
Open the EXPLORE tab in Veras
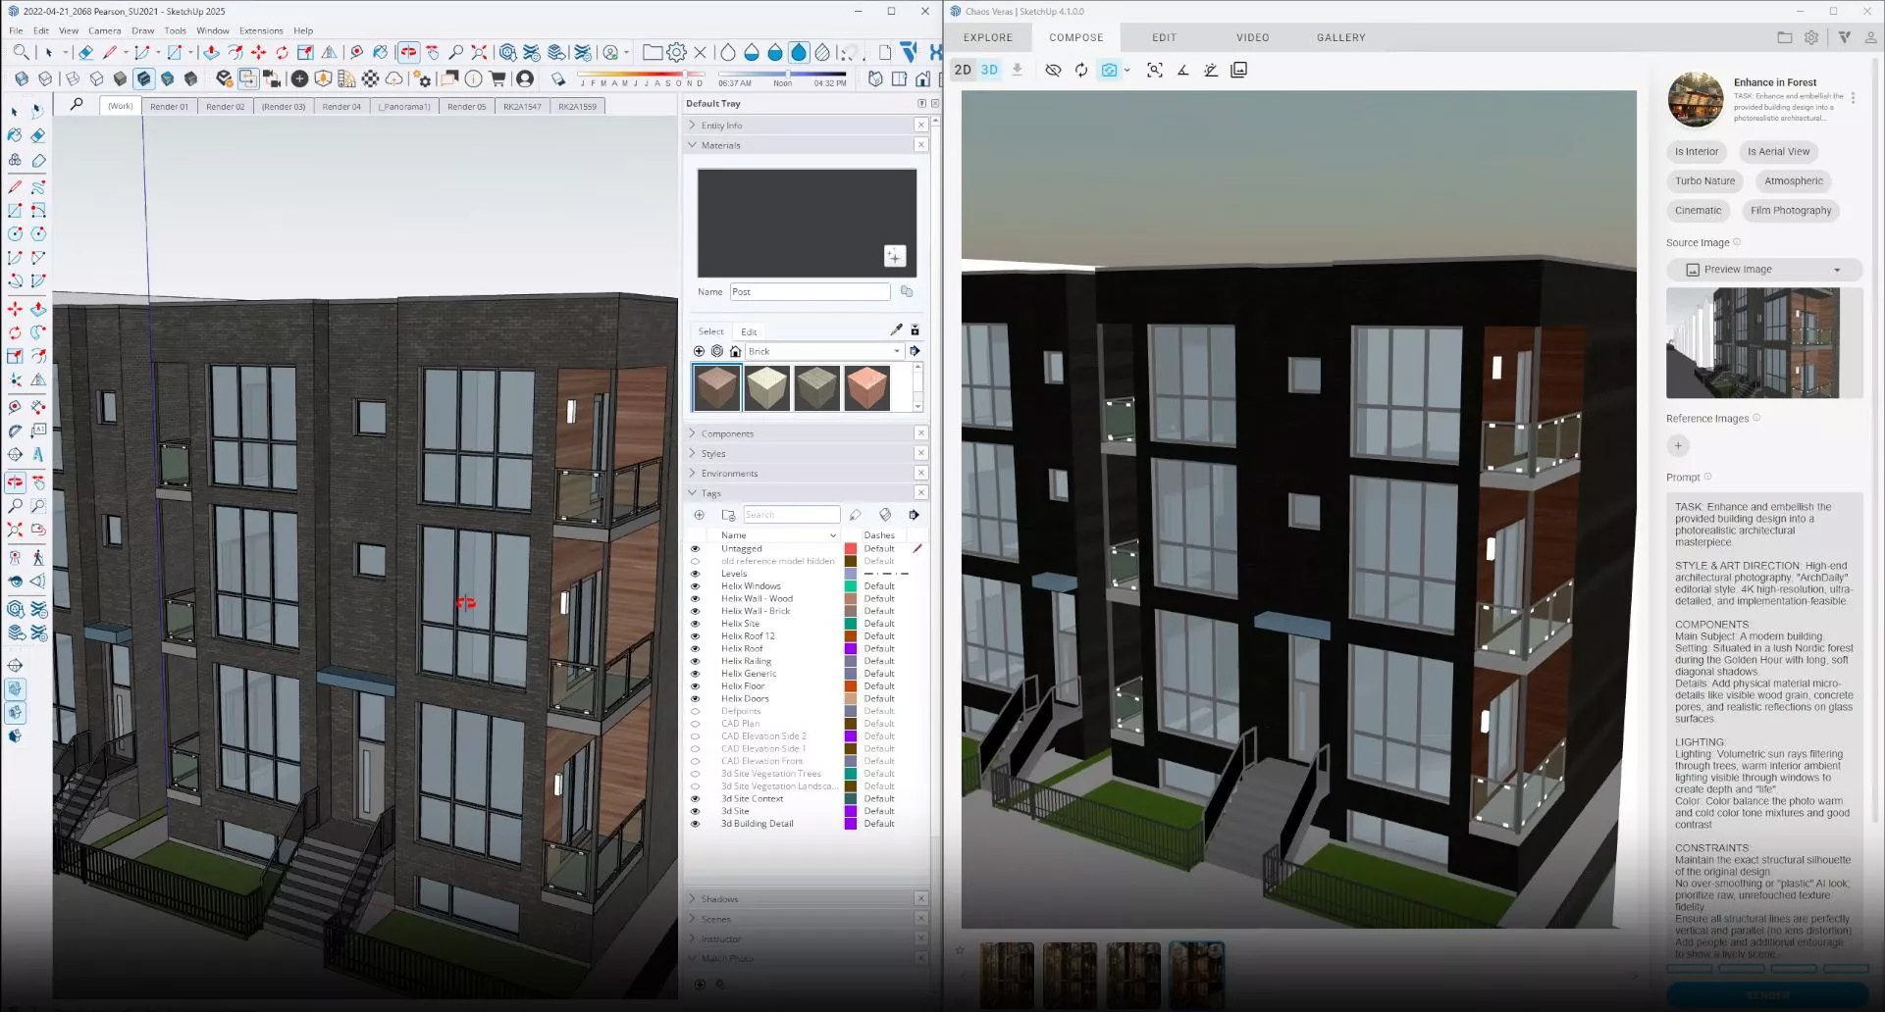pos(987,37)
